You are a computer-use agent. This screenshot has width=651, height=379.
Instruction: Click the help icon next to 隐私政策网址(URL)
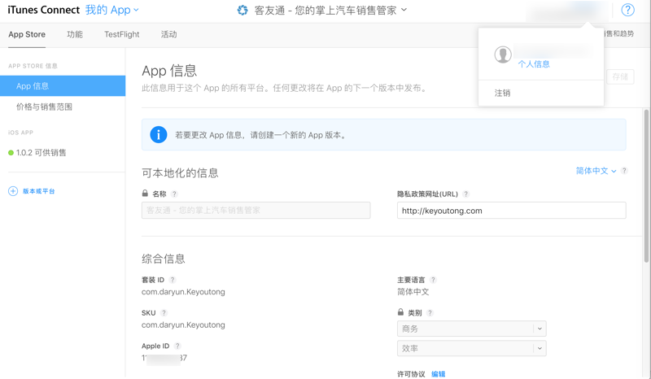(x=465, y=194)
